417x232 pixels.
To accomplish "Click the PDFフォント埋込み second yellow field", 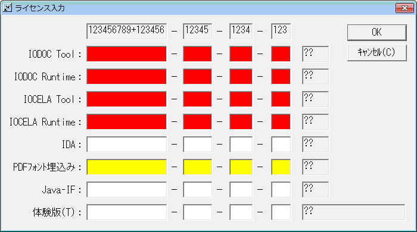I will pos(197,167).
